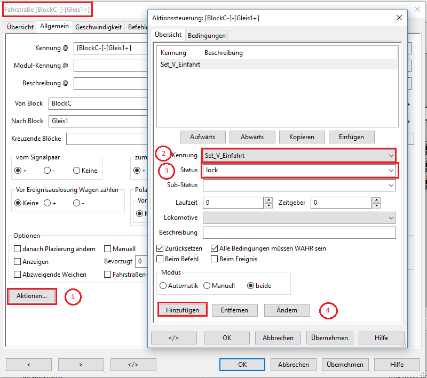427x378 pixels.
Task: Click the Beschreibung field in Aktionssteuerung
Action: (299, 232)
